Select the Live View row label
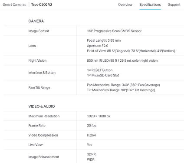This screenshot has height=163, width=184. pos(36,145)
